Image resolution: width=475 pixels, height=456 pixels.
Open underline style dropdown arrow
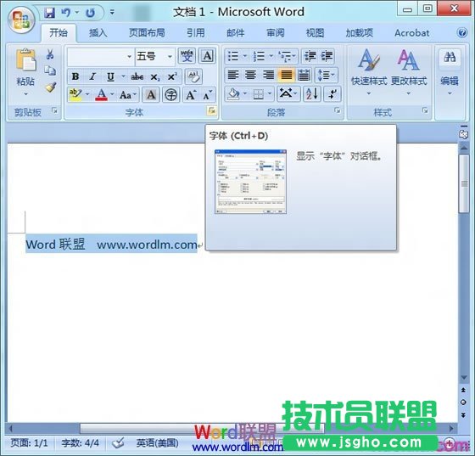tap(123, 76)
